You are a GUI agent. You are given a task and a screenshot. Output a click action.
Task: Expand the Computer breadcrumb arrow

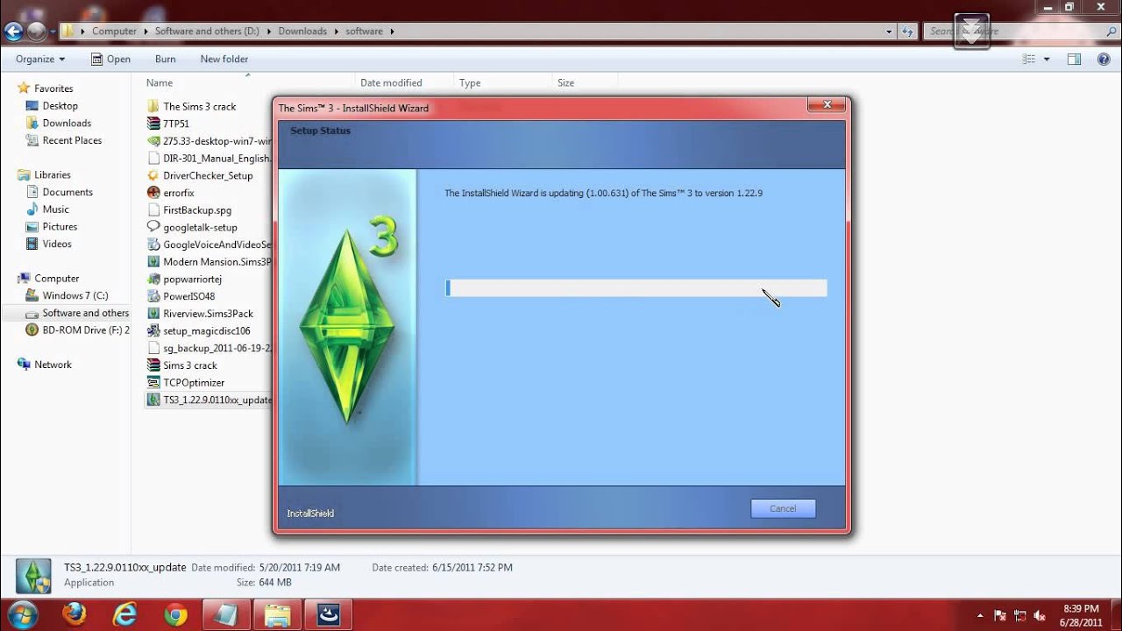point(145,32)
